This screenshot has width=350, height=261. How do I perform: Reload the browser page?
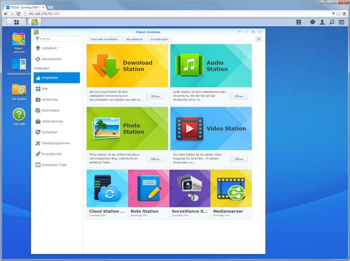[18, 14]
